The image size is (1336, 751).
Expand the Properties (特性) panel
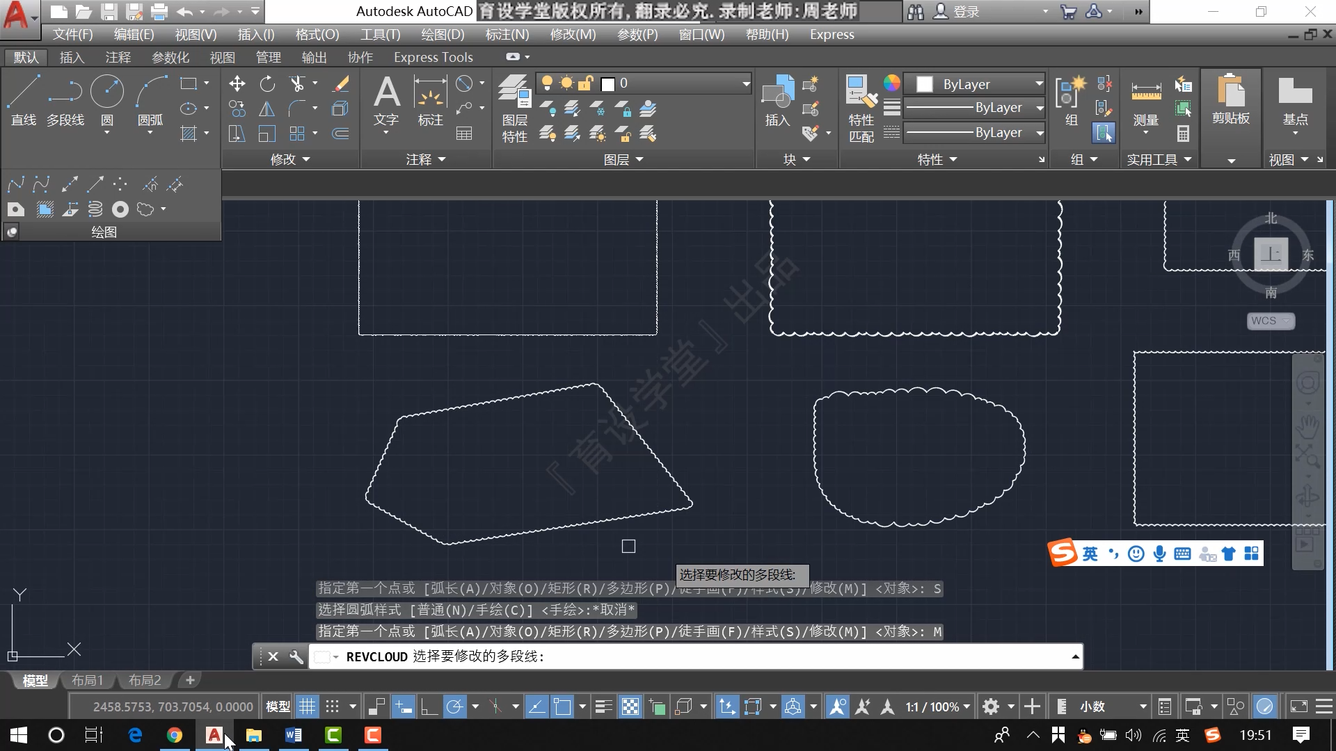[x=937, y=160]
